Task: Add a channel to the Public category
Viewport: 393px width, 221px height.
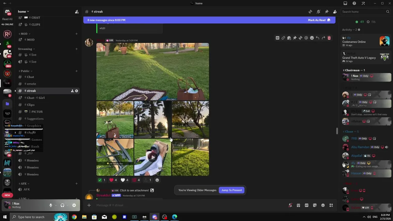Action: pyautogui.click(x=76, y=71)
